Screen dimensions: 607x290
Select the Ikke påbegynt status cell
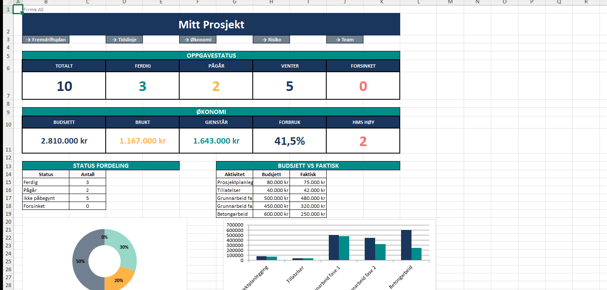coord(46,198)
